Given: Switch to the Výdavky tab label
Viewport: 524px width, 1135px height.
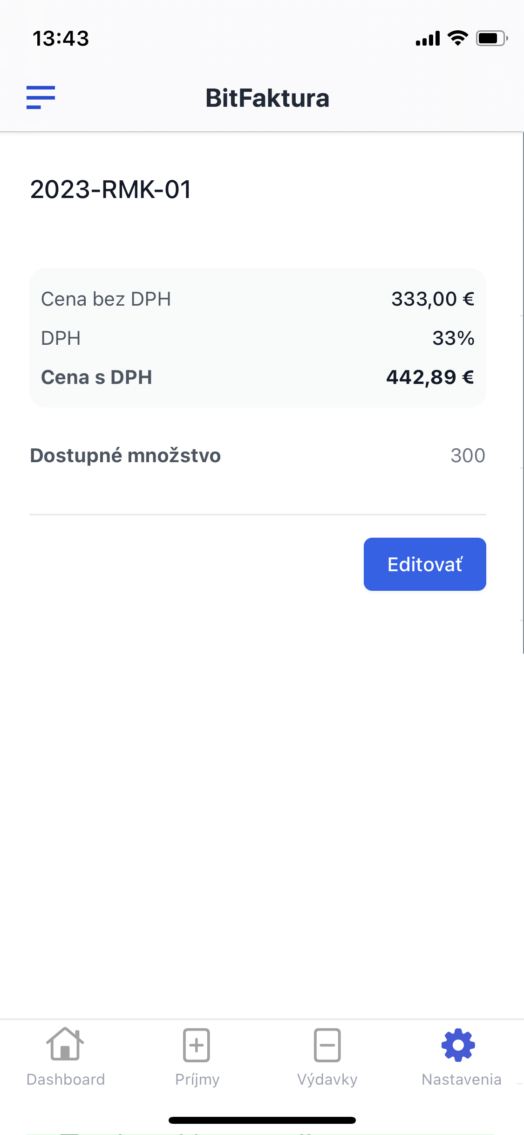Looking at the screenshot, I should point(327,1080).
